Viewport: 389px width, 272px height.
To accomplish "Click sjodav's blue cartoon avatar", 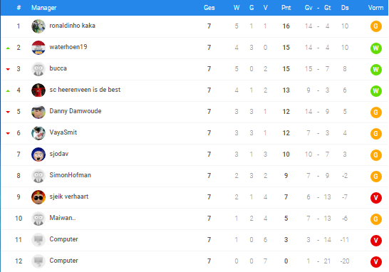I will pos(38,155).
